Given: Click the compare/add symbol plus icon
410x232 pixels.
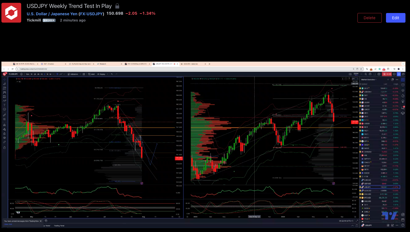Looking at the screenshot, I should tap(21, 74).
